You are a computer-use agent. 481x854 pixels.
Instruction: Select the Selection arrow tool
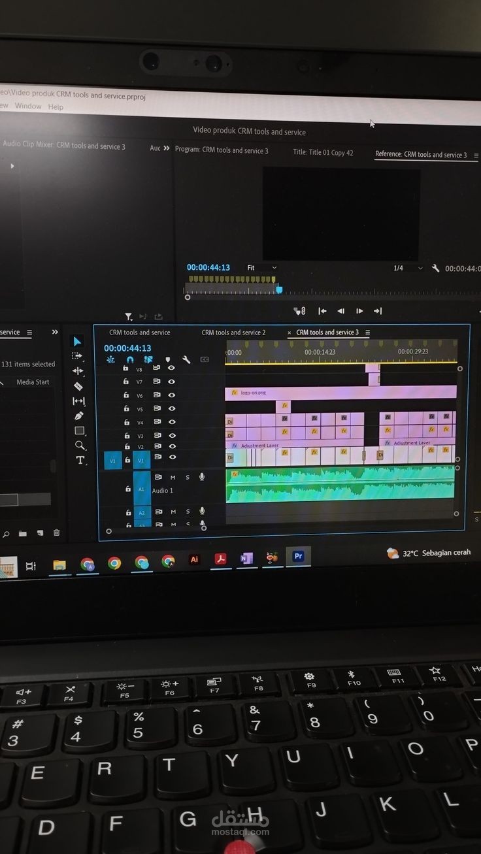pyautogui.click(x=78, y=342)
